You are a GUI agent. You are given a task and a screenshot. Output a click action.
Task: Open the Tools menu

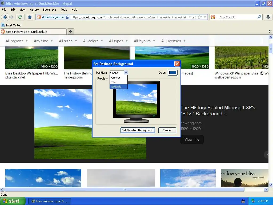pyautogui.click(x=64, y=10)
